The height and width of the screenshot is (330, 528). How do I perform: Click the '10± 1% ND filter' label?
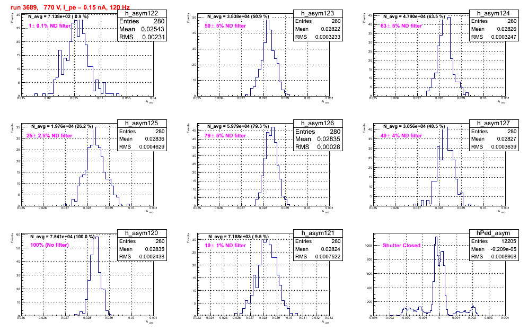point(225,246)
